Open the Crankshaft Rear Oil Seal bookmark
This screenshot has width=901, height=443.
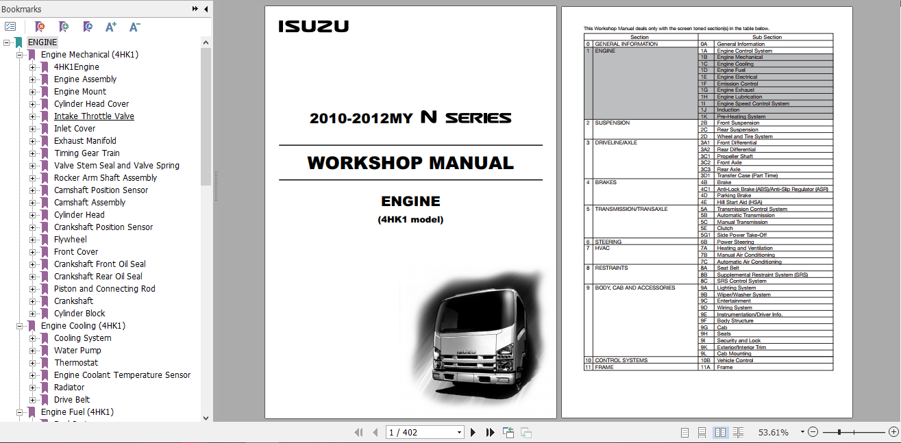(99, 277)
